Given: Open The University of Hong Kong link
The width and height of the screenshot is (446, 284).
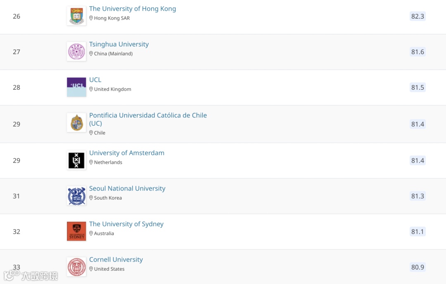Looking at the screenshot, I should 133,9.
